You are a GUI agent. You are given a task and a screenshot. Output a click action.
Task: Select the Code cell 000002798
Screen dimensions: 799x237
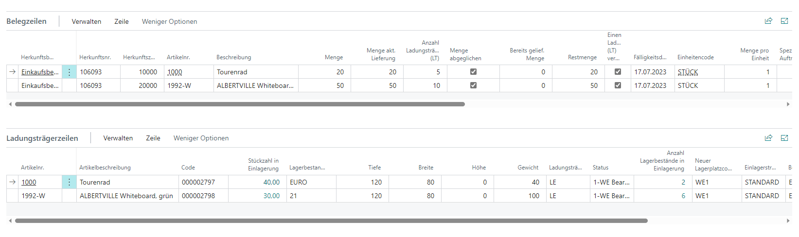198,196
